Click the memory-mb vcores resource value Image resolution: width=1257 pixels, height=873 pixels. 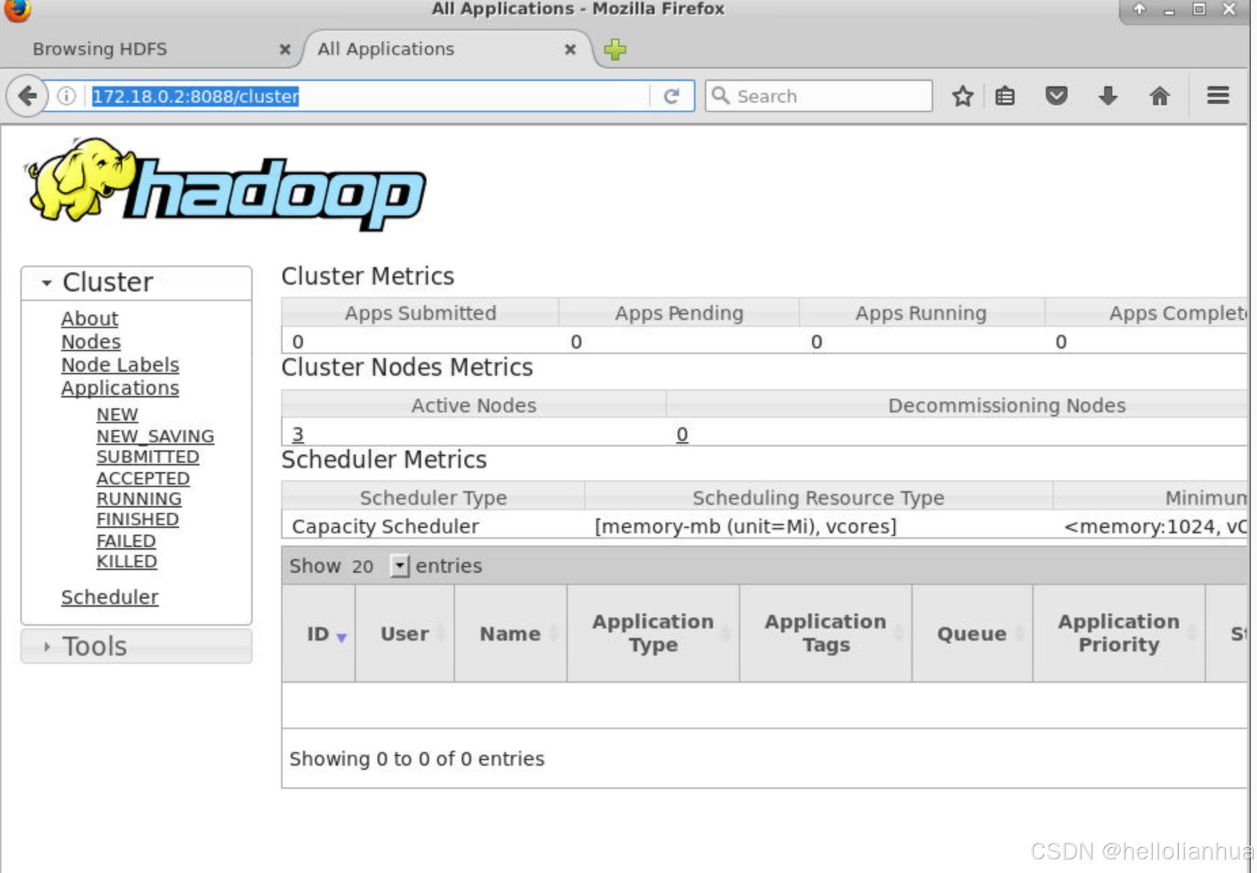coord(746,527)
